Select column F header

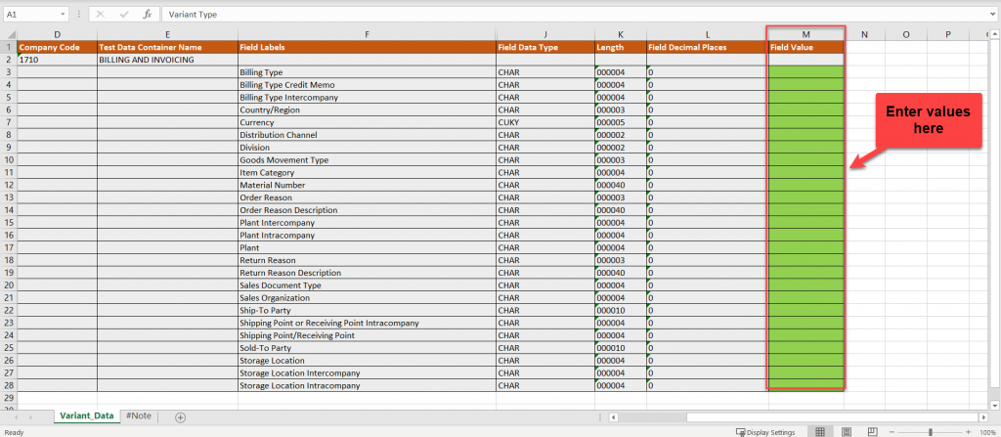[x=368, y=34]
